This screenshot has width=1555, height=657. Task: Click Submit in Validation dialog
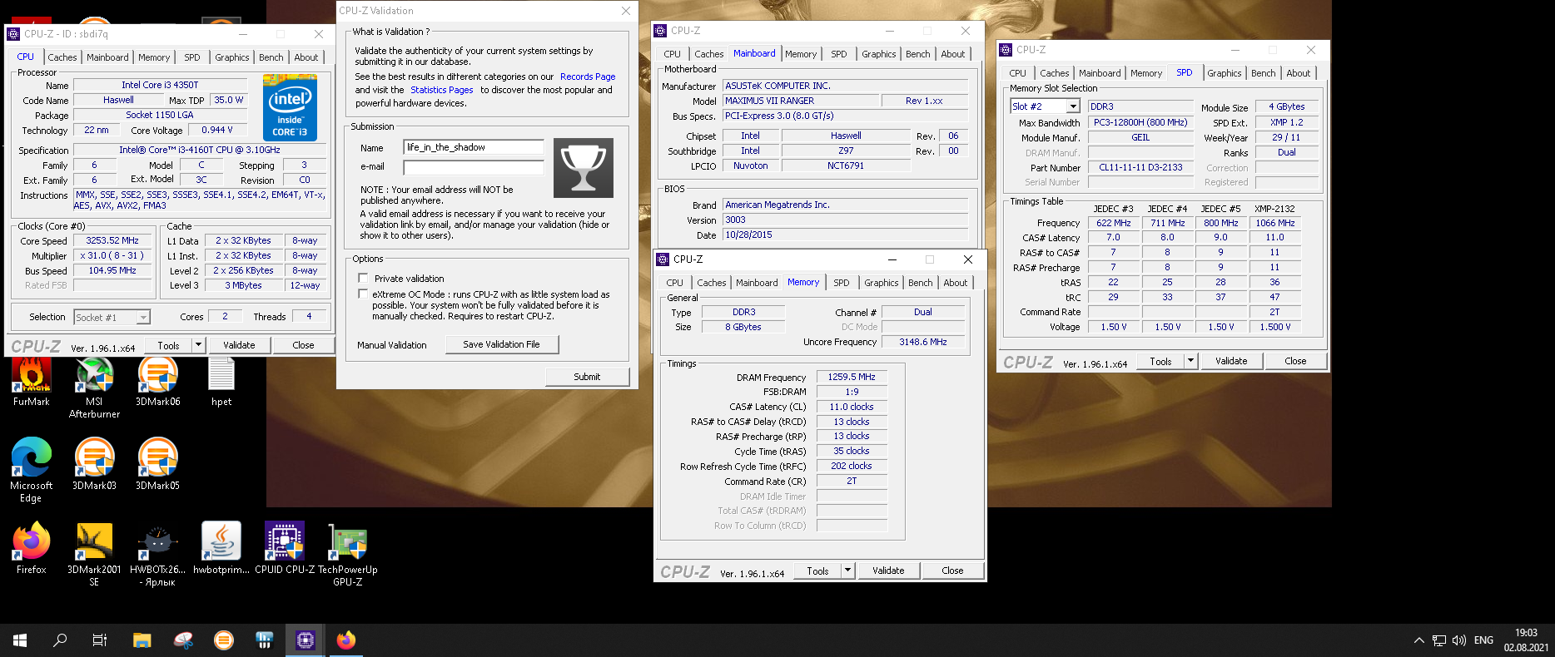(x=587, y=377)
